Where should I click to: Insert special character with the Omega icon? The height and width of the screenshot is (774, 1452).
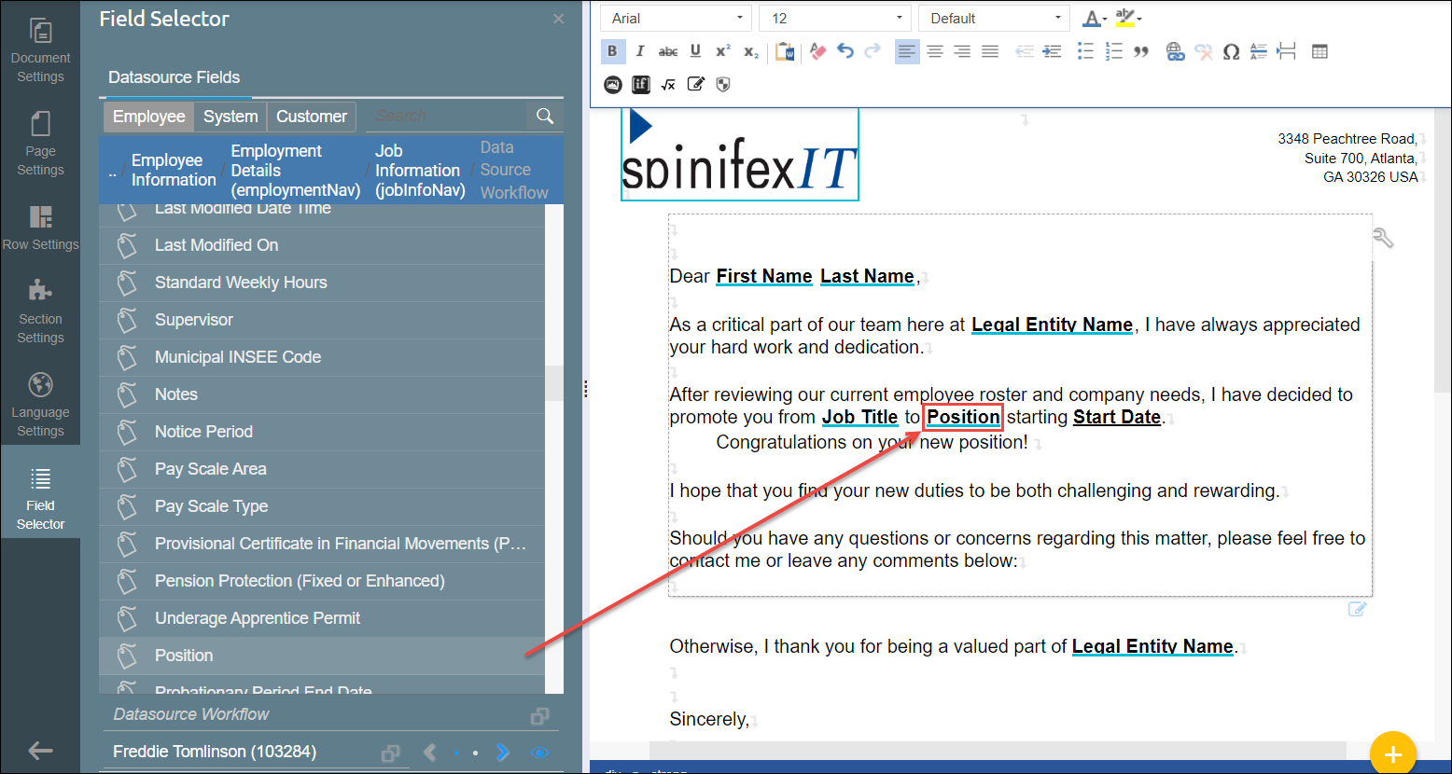tap(1231, 52)
